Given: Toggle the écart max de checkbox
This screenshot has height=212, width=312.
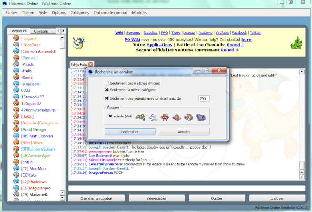Looking at the screenshot, I should [106, 98].
